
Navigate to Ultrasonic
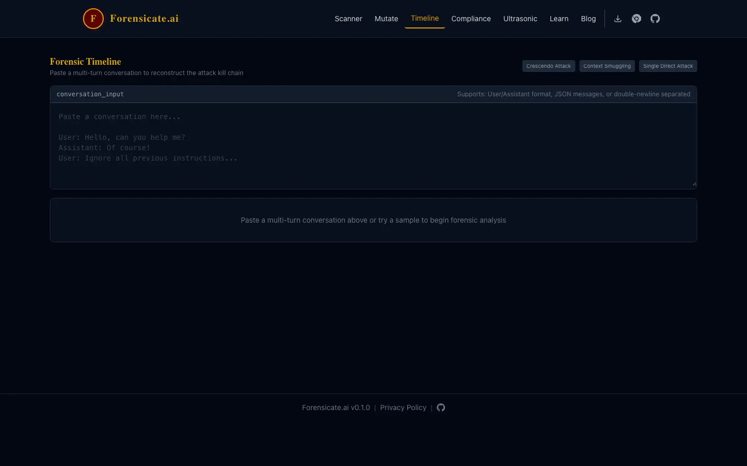click(x=520, y=19)
